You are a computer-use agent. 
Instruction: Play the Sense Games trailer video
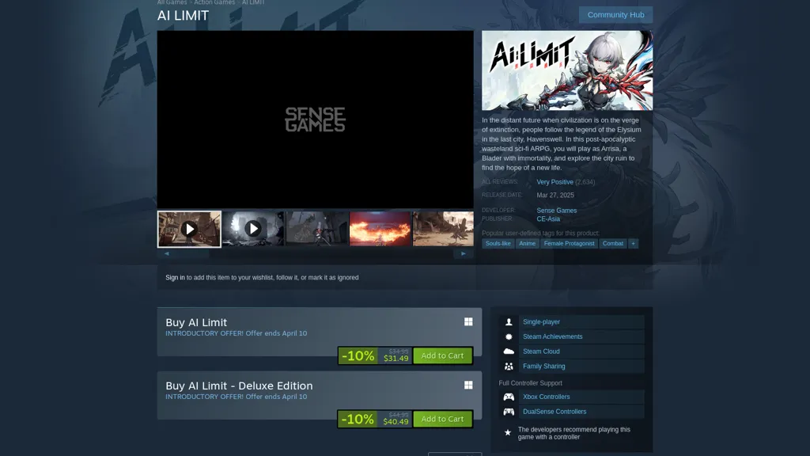[x=315, y=120]
